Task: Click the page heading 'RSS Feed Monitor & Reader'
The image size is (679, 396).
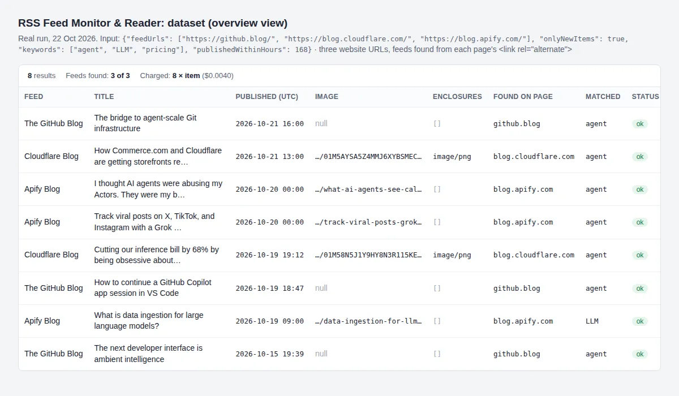Action: [x=153, y=23]
